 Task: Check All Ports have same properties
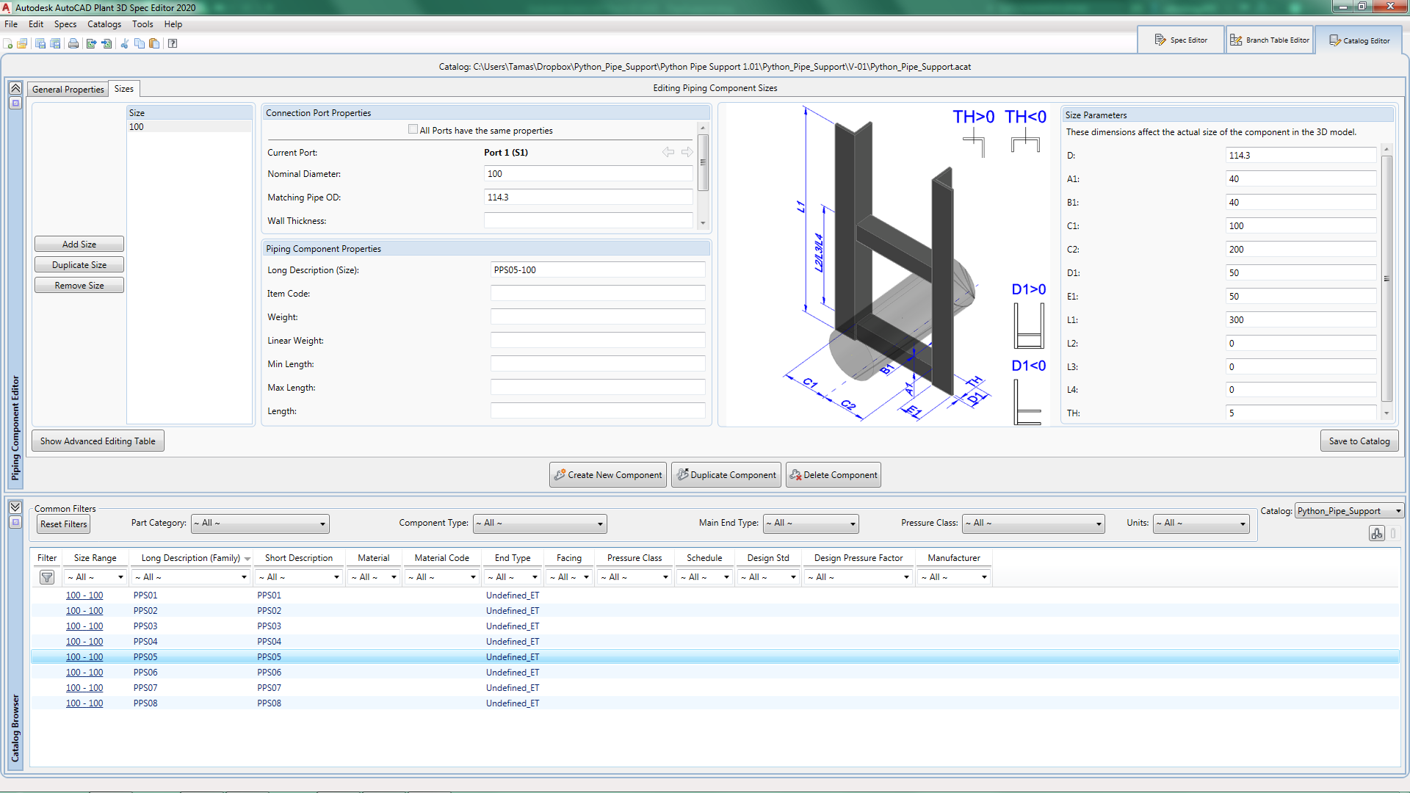[x=413, y=130]
